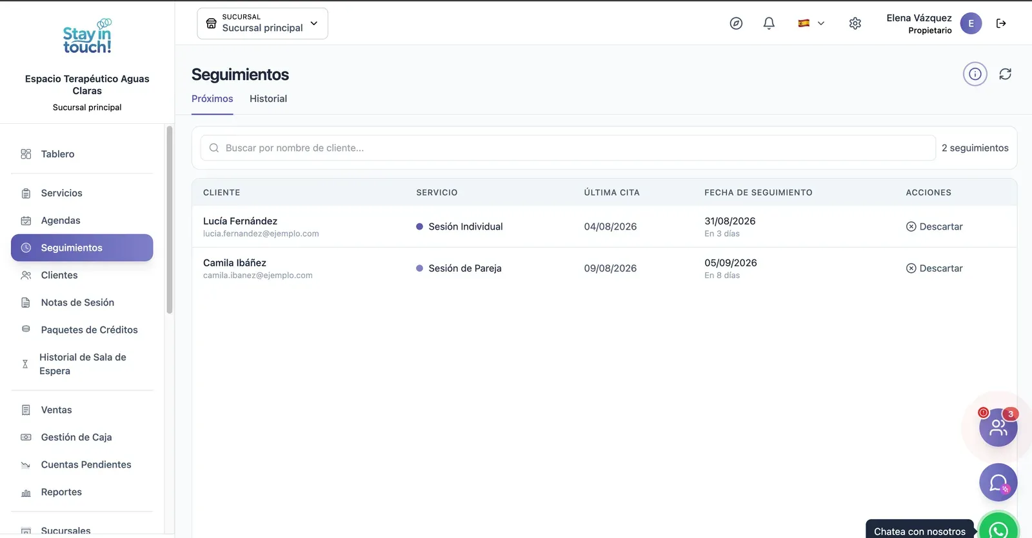Go to Tablero in the sidebar
This screenshot has width=1032, height=538.
click(82, 154)
